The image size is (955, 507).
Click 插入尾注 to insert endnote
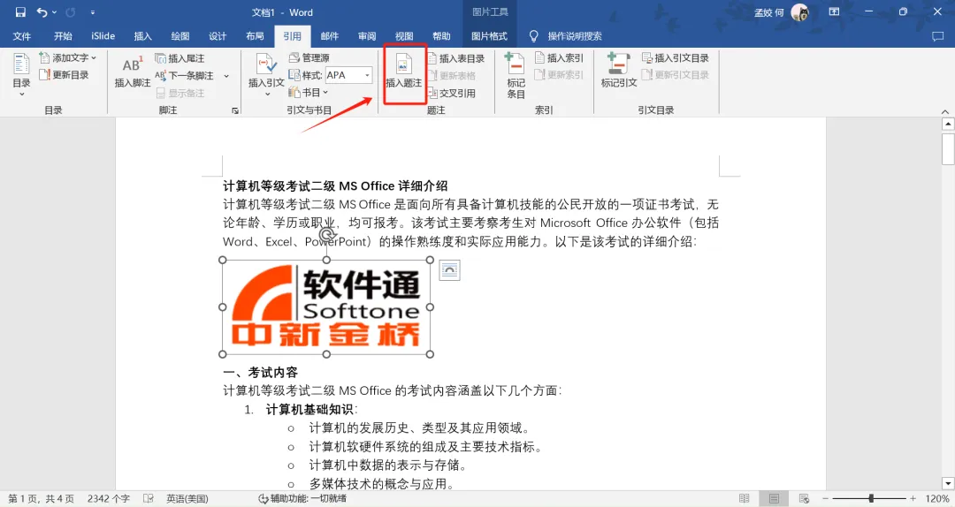[x=180, y=58]
